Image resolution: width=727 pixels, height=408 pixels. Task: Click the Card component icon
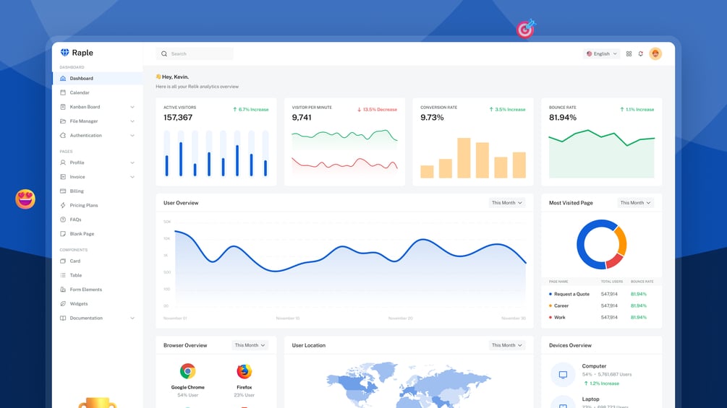coord(63,261)
